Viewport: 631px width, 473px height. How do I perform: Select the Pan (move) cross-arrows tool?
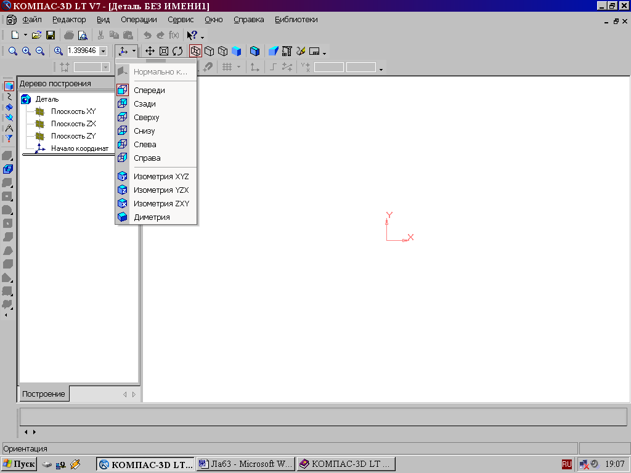(x=150, y=51)
